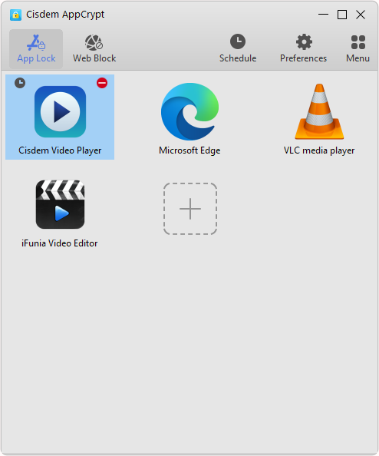Screen dimensions: 379x456
Task: Remove Cisdem Video Player with red minus
Action: coord(102,83)
